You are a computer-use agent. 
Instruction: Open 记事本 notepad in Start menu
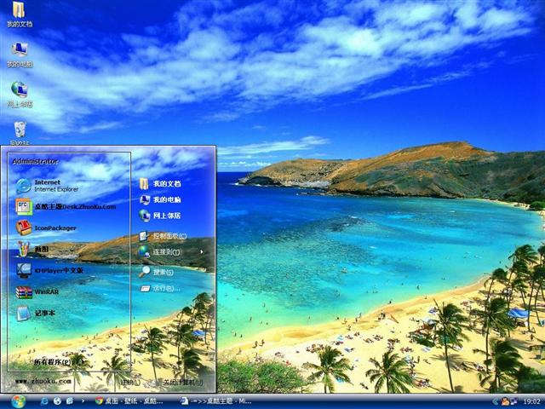(35, 313)
